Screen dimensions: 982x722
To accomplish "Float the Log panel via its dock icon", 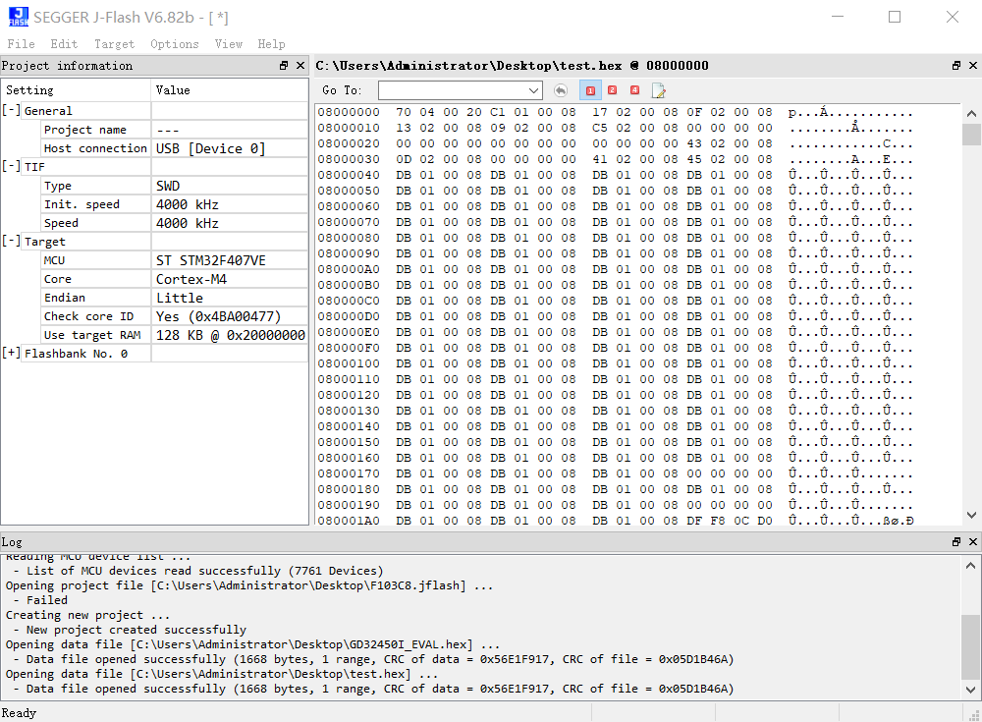I will coord(955,541).
